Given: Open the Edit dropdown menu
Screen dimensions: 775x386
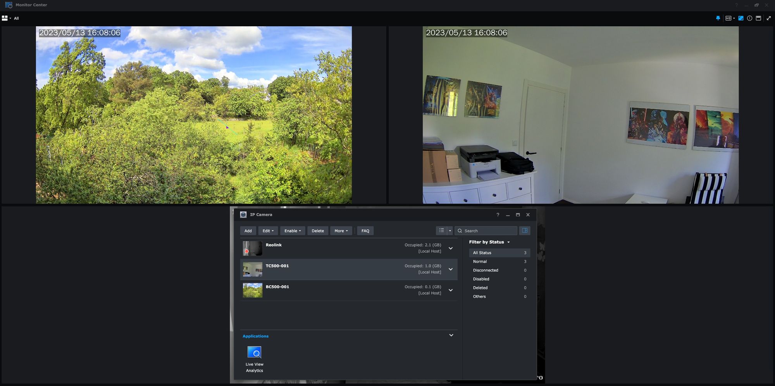Looking at the screenshot, I should (268, 231).
